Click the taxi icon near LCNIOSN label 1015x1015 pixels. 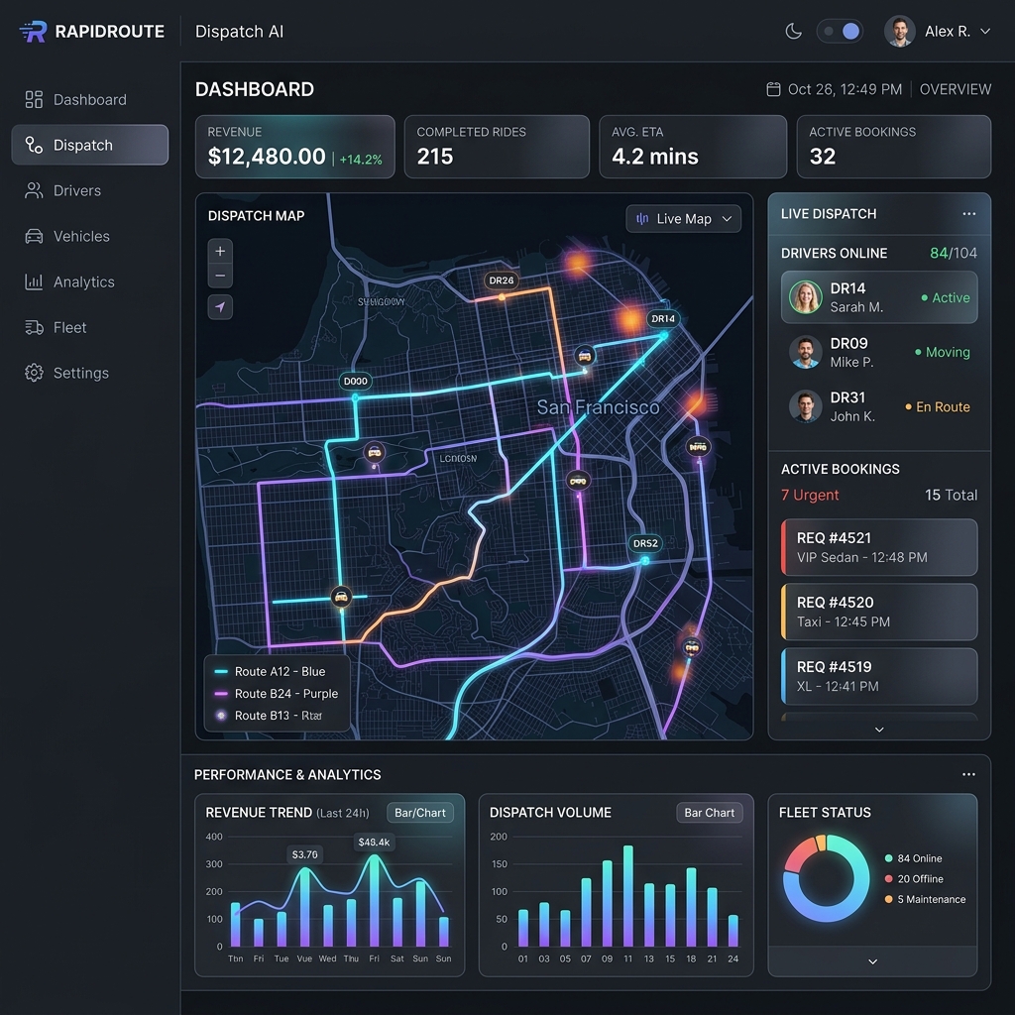click(374, 452)
